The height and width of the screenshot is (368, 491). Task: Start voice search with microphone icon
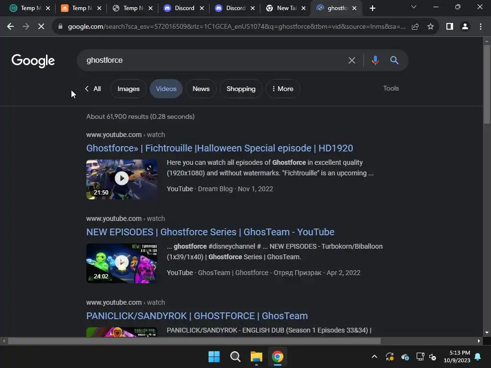[x=375, y=60]
